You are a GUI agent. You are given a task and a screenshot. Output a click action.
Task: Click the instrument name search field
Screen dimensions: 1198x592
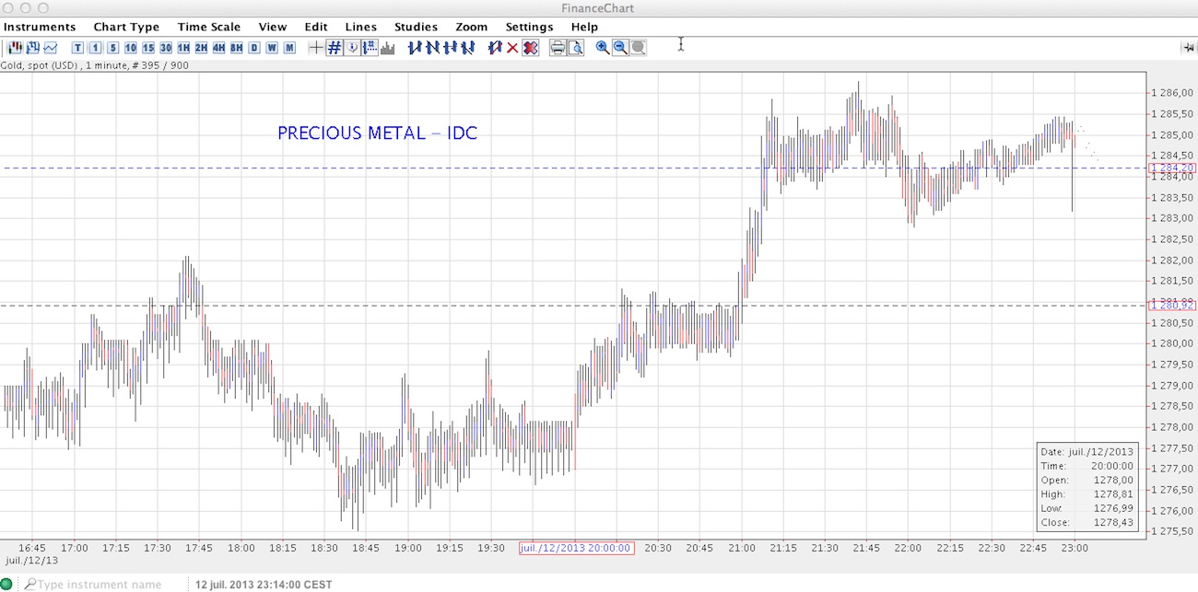(101, 584)
